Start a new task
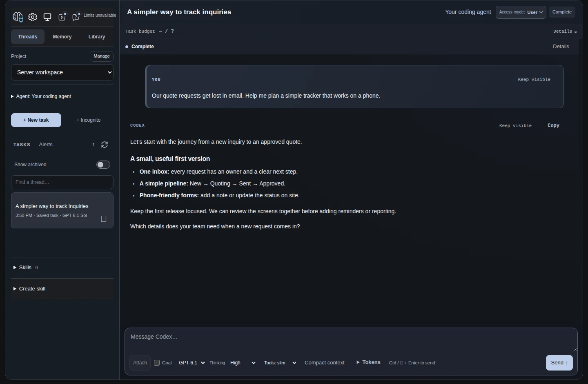The width and height of the screenshot is (588, 384). click(x=36, y=120)
